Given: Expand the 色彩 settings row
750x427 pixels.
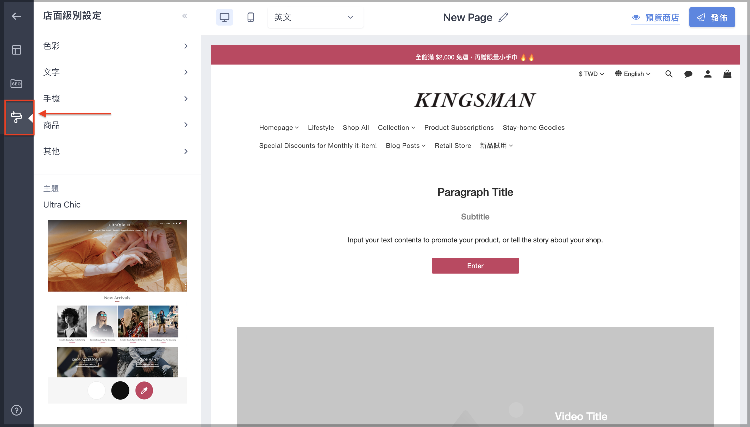Looking at the screenshot, I should point(117,46).
